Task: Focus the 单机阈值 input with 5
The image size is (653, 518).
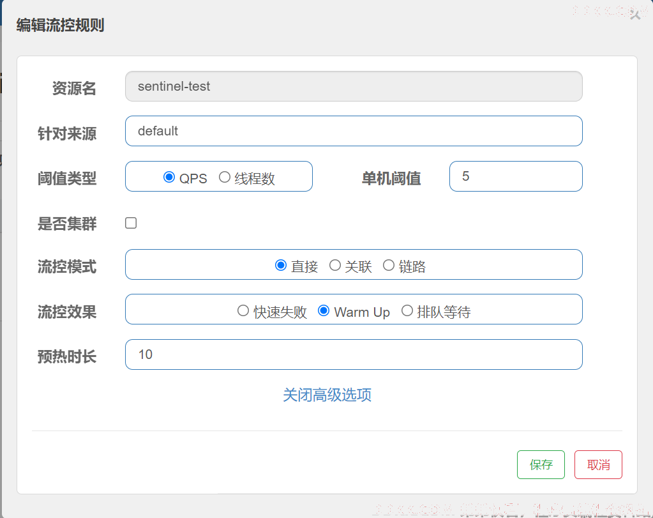Action: (x=516, y=176)
